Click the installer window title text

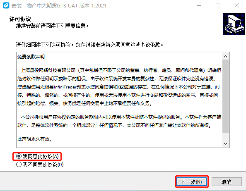tap(59, 6)
